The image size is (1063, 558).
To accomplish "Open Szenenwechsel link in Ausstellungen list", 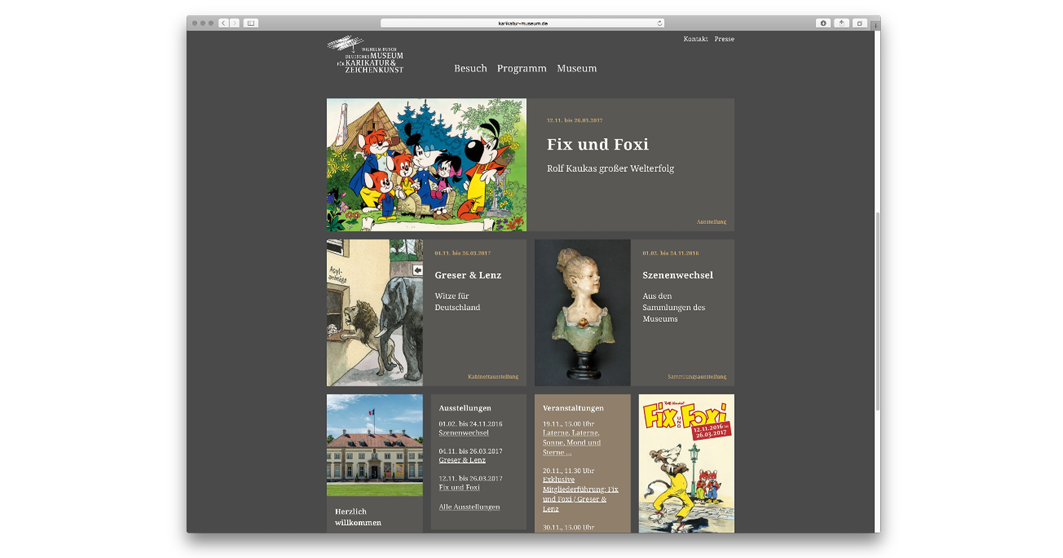I will 463,433.
